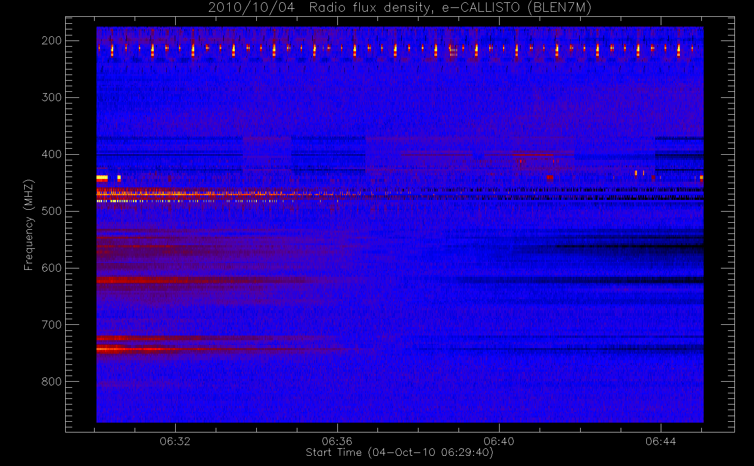Image resolution: width=754 pixels, height=466 pixels.
Task: Click the 800 frequency tick label
Action: pos(52,382)
